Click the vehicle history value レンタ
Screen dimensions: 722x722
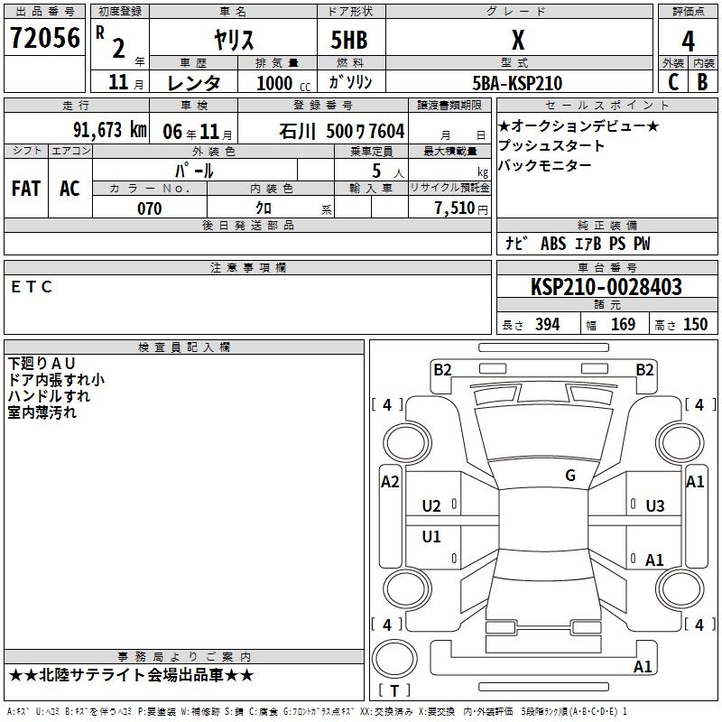pyautogui.click(x=194, y=83)
